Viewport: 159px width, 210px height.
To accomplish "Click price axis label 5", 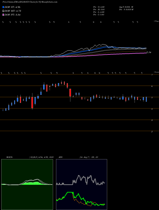I will [x=152, y=98].
